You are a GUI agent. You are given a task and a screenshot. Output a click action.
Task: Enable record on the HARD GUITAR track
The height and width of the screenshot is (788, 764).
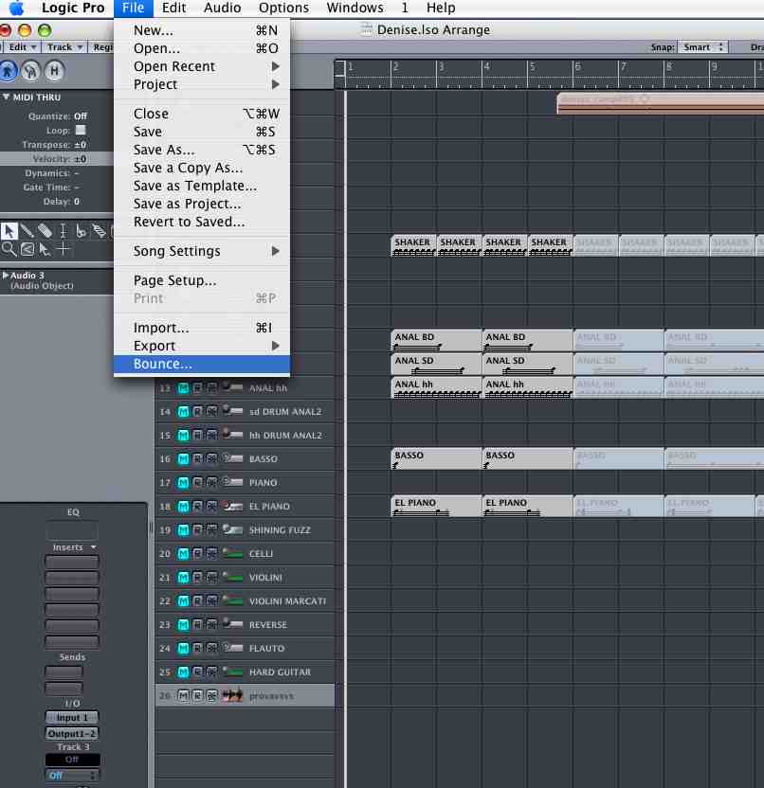(x=198, y=672)
